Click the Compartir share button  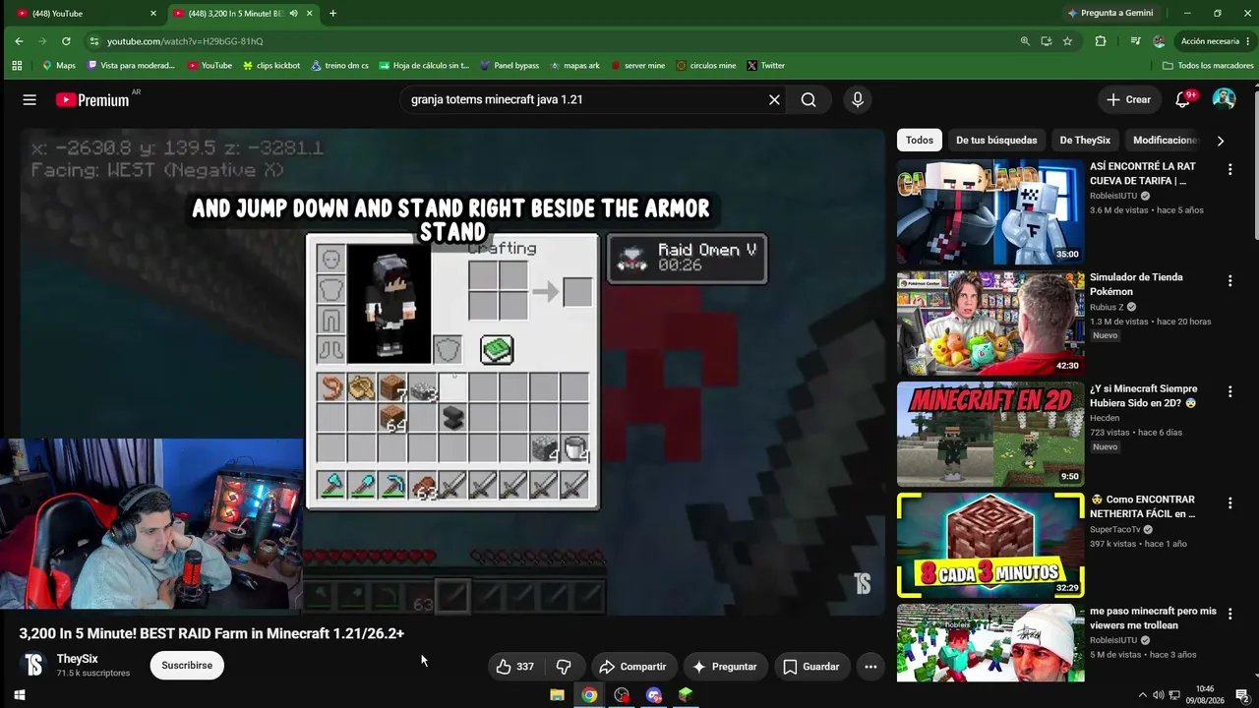[x=633, y=667]
